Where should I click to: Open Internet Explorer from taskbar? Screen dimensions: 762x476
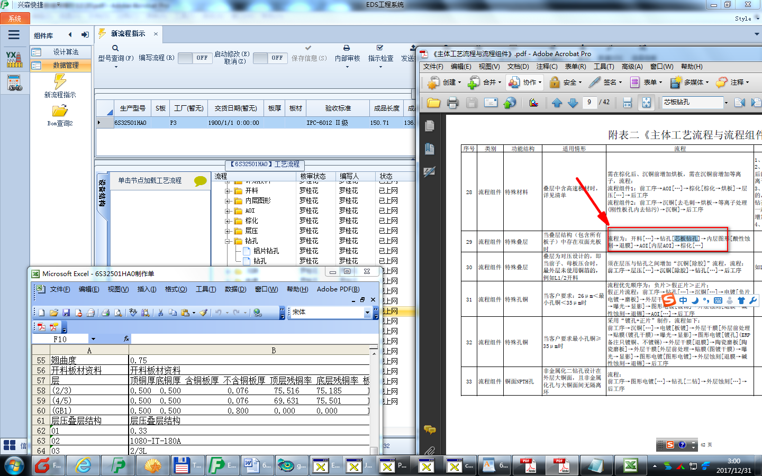point(83,465)
